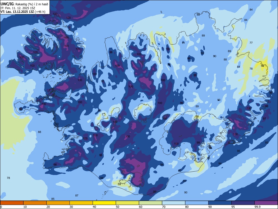Click the '87' humidity value over the sea
Viewport: 278px width, 209px height.
click(x=77, y=196)
